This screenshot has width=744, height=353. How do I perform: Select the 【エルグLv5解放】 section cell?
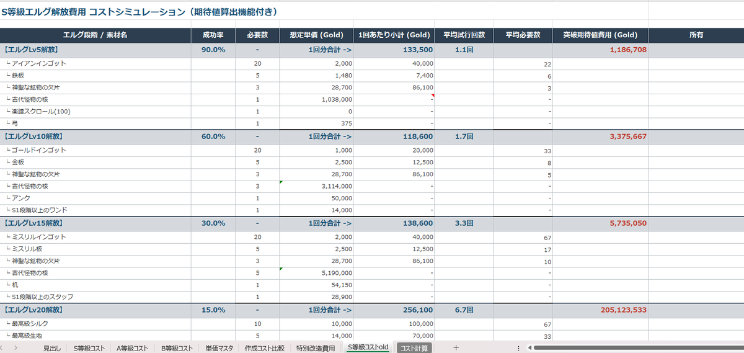95,50
